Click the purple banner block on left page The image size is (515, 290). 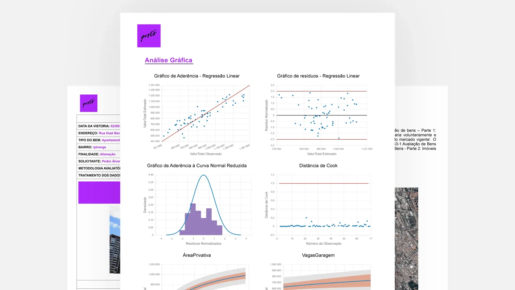(x=99, y=193)
